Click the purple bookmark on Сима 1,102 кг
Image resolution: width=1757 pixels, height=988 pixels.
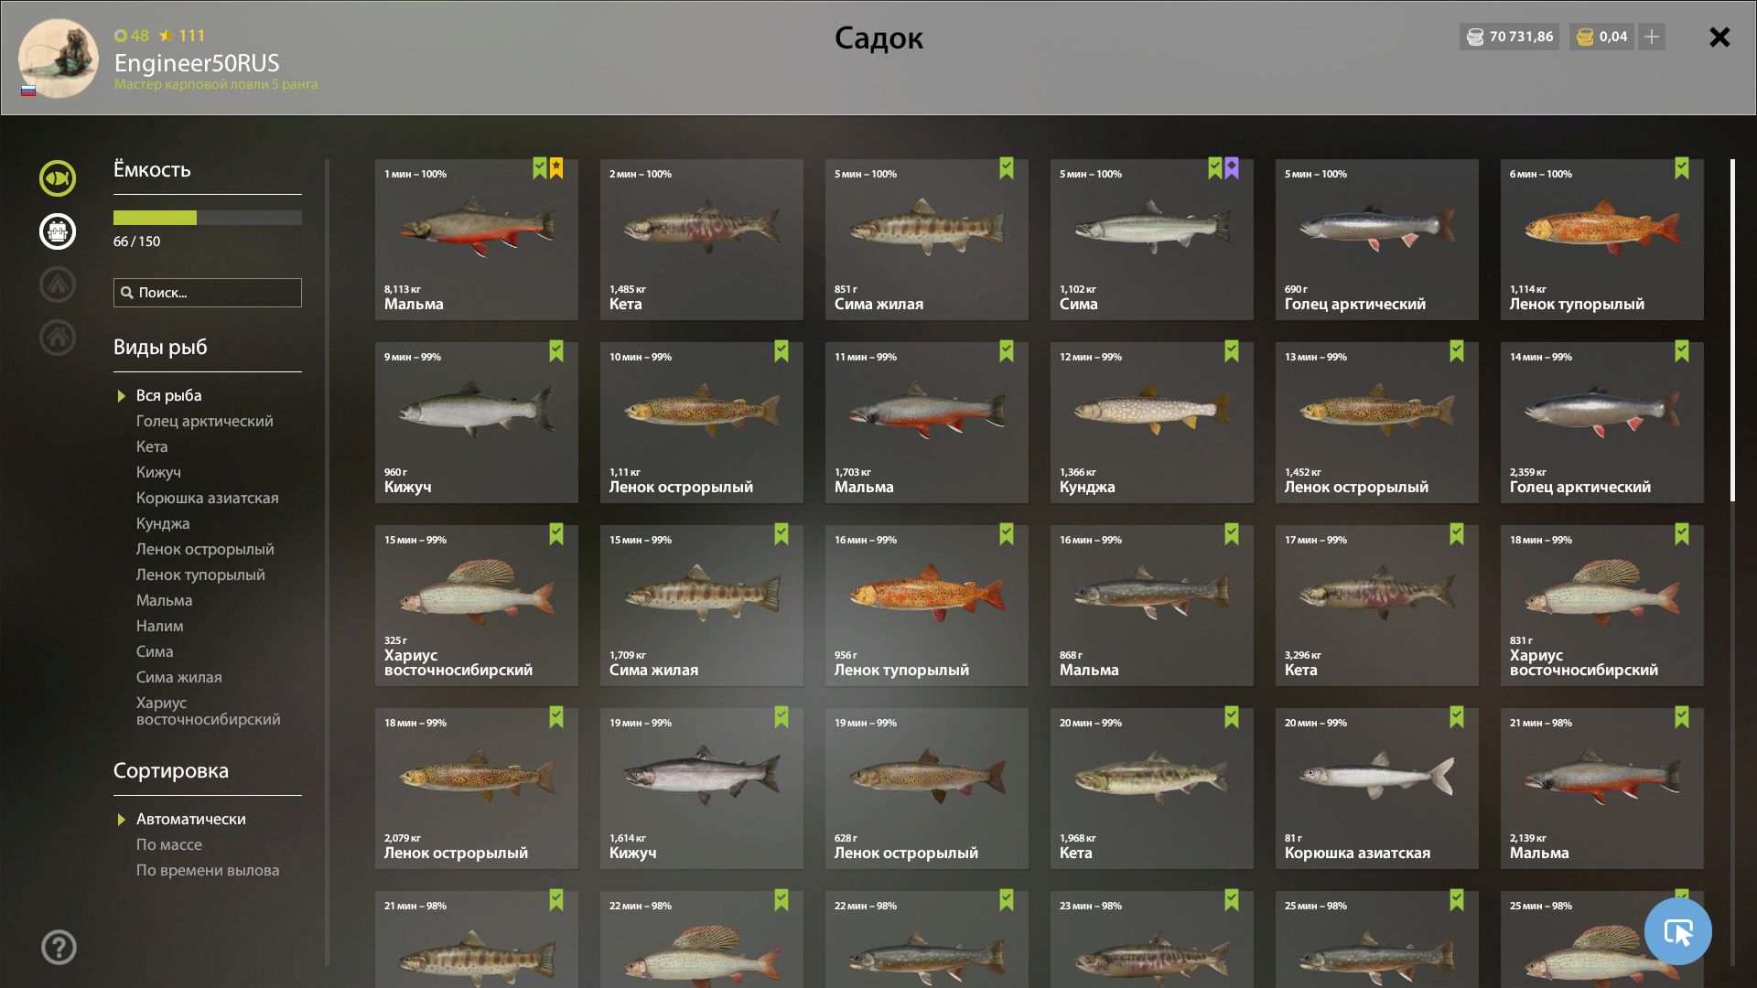coord(1232,168)
